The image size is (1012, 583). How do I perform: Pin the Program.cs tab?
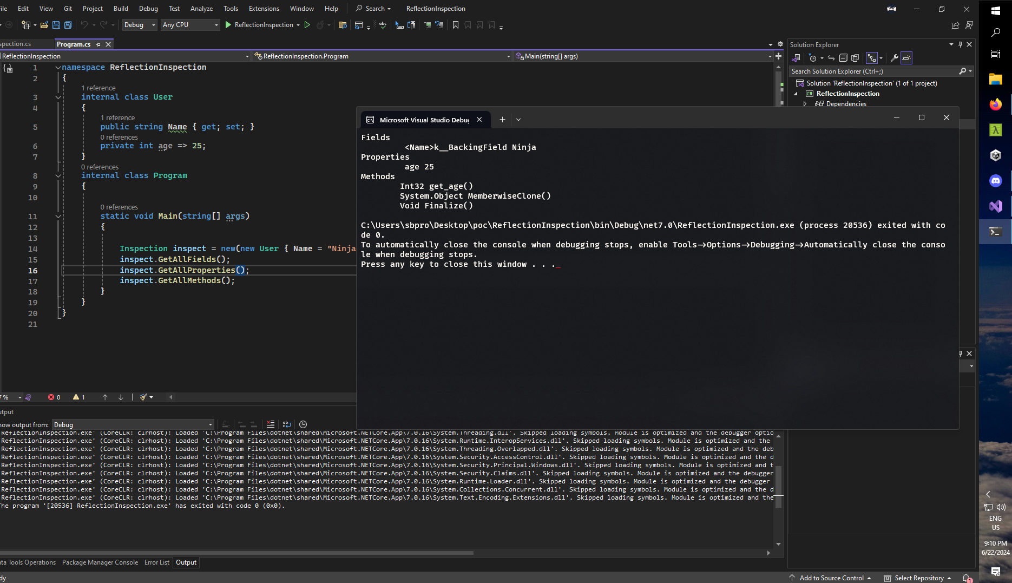click(x=98, y=44)
